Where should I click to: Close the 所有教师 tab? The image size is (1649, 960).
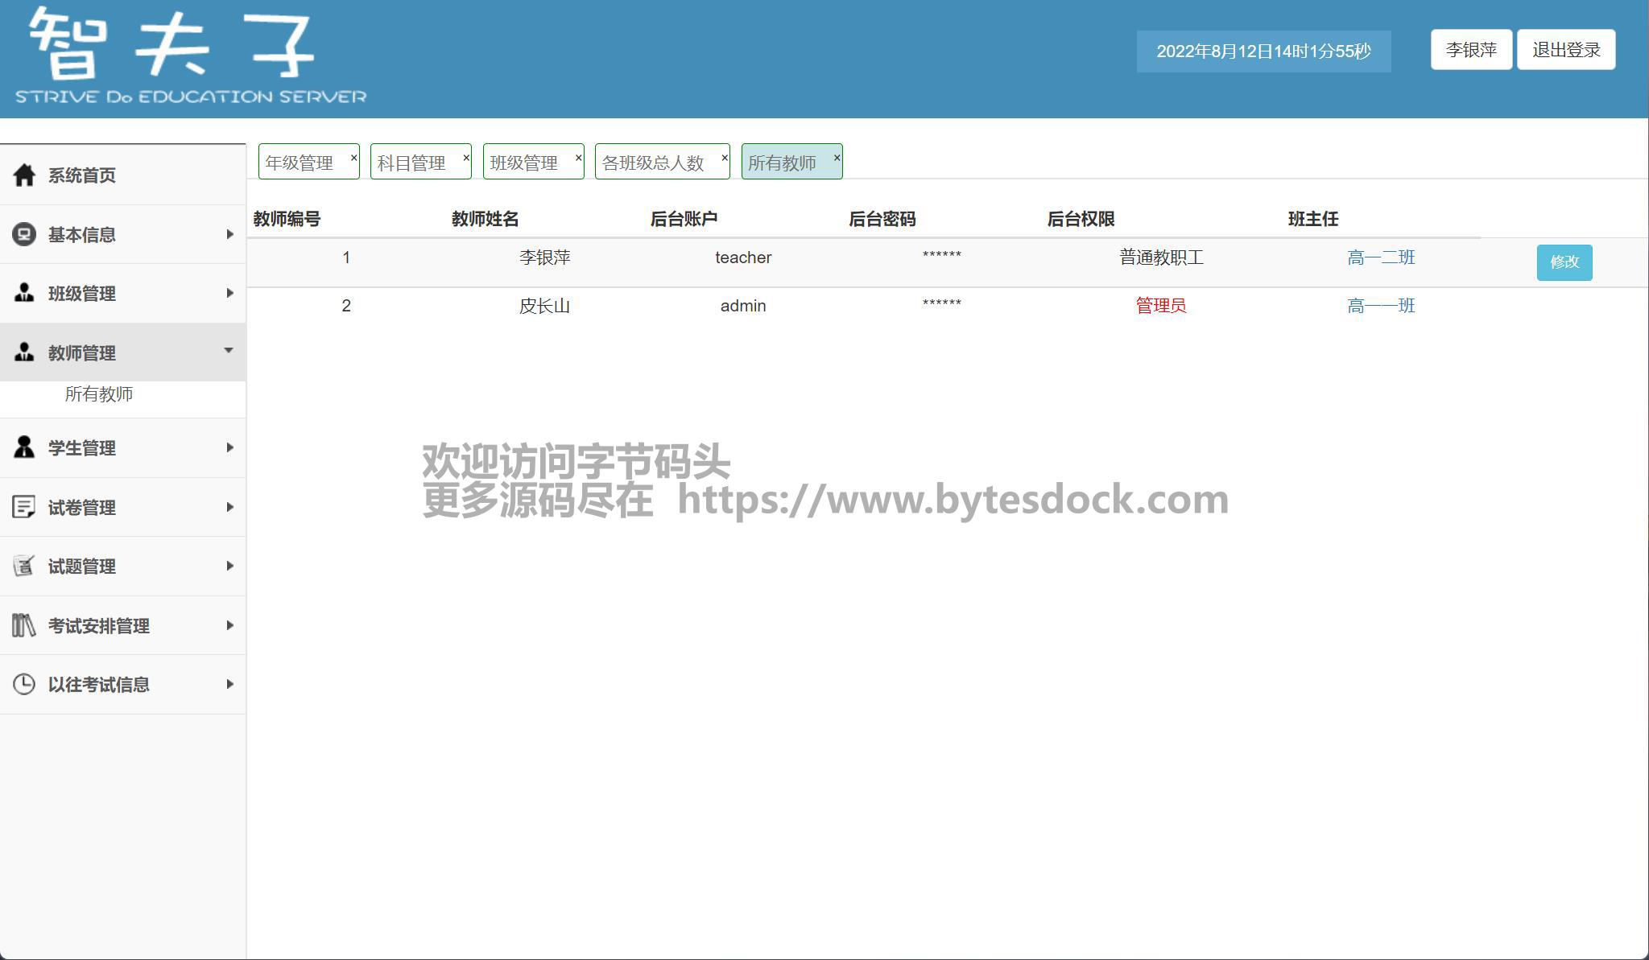pos(837,158)
